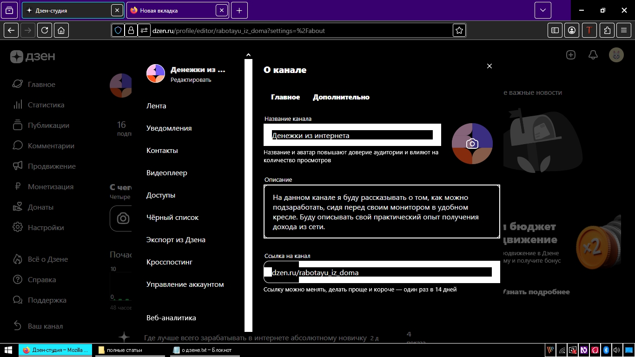
Task: Open a new browser tab
Action: click(x=239, y=10)
